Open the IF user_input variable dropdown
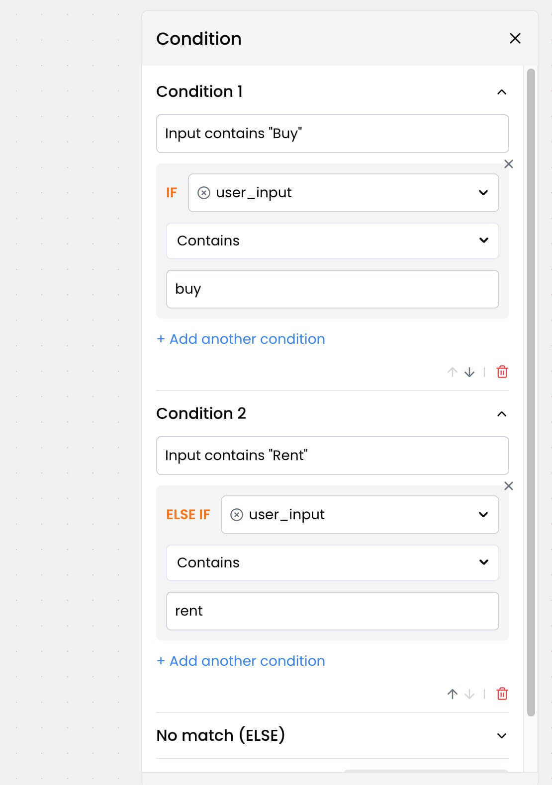 [343, 193]
